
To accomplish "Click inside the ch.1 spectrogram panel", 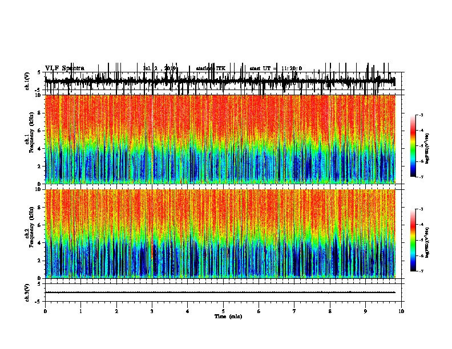I will (220, 139).
